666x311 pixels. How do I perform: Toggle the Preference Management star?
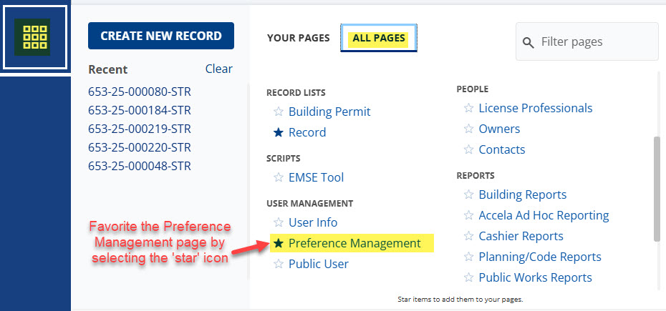click(279, 243)
